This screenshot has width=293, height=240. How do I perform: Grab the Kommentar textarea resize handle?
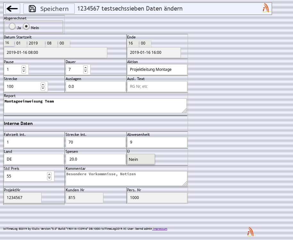185,184
